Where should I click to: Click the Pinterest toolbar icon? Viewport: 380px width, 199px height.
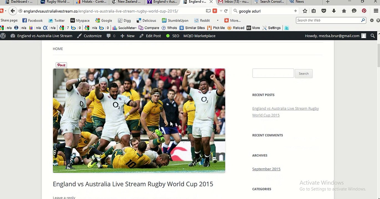coord(364,11)
